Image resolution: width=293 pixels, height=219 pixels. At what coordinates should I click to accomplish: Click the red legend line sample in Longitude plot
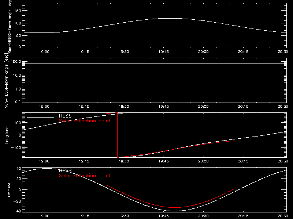pos(41,122)
